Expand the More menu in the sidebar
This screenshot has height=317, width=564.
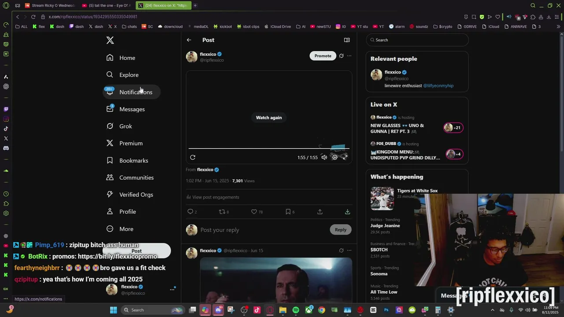pyautogui.click(x=120, y=229)
